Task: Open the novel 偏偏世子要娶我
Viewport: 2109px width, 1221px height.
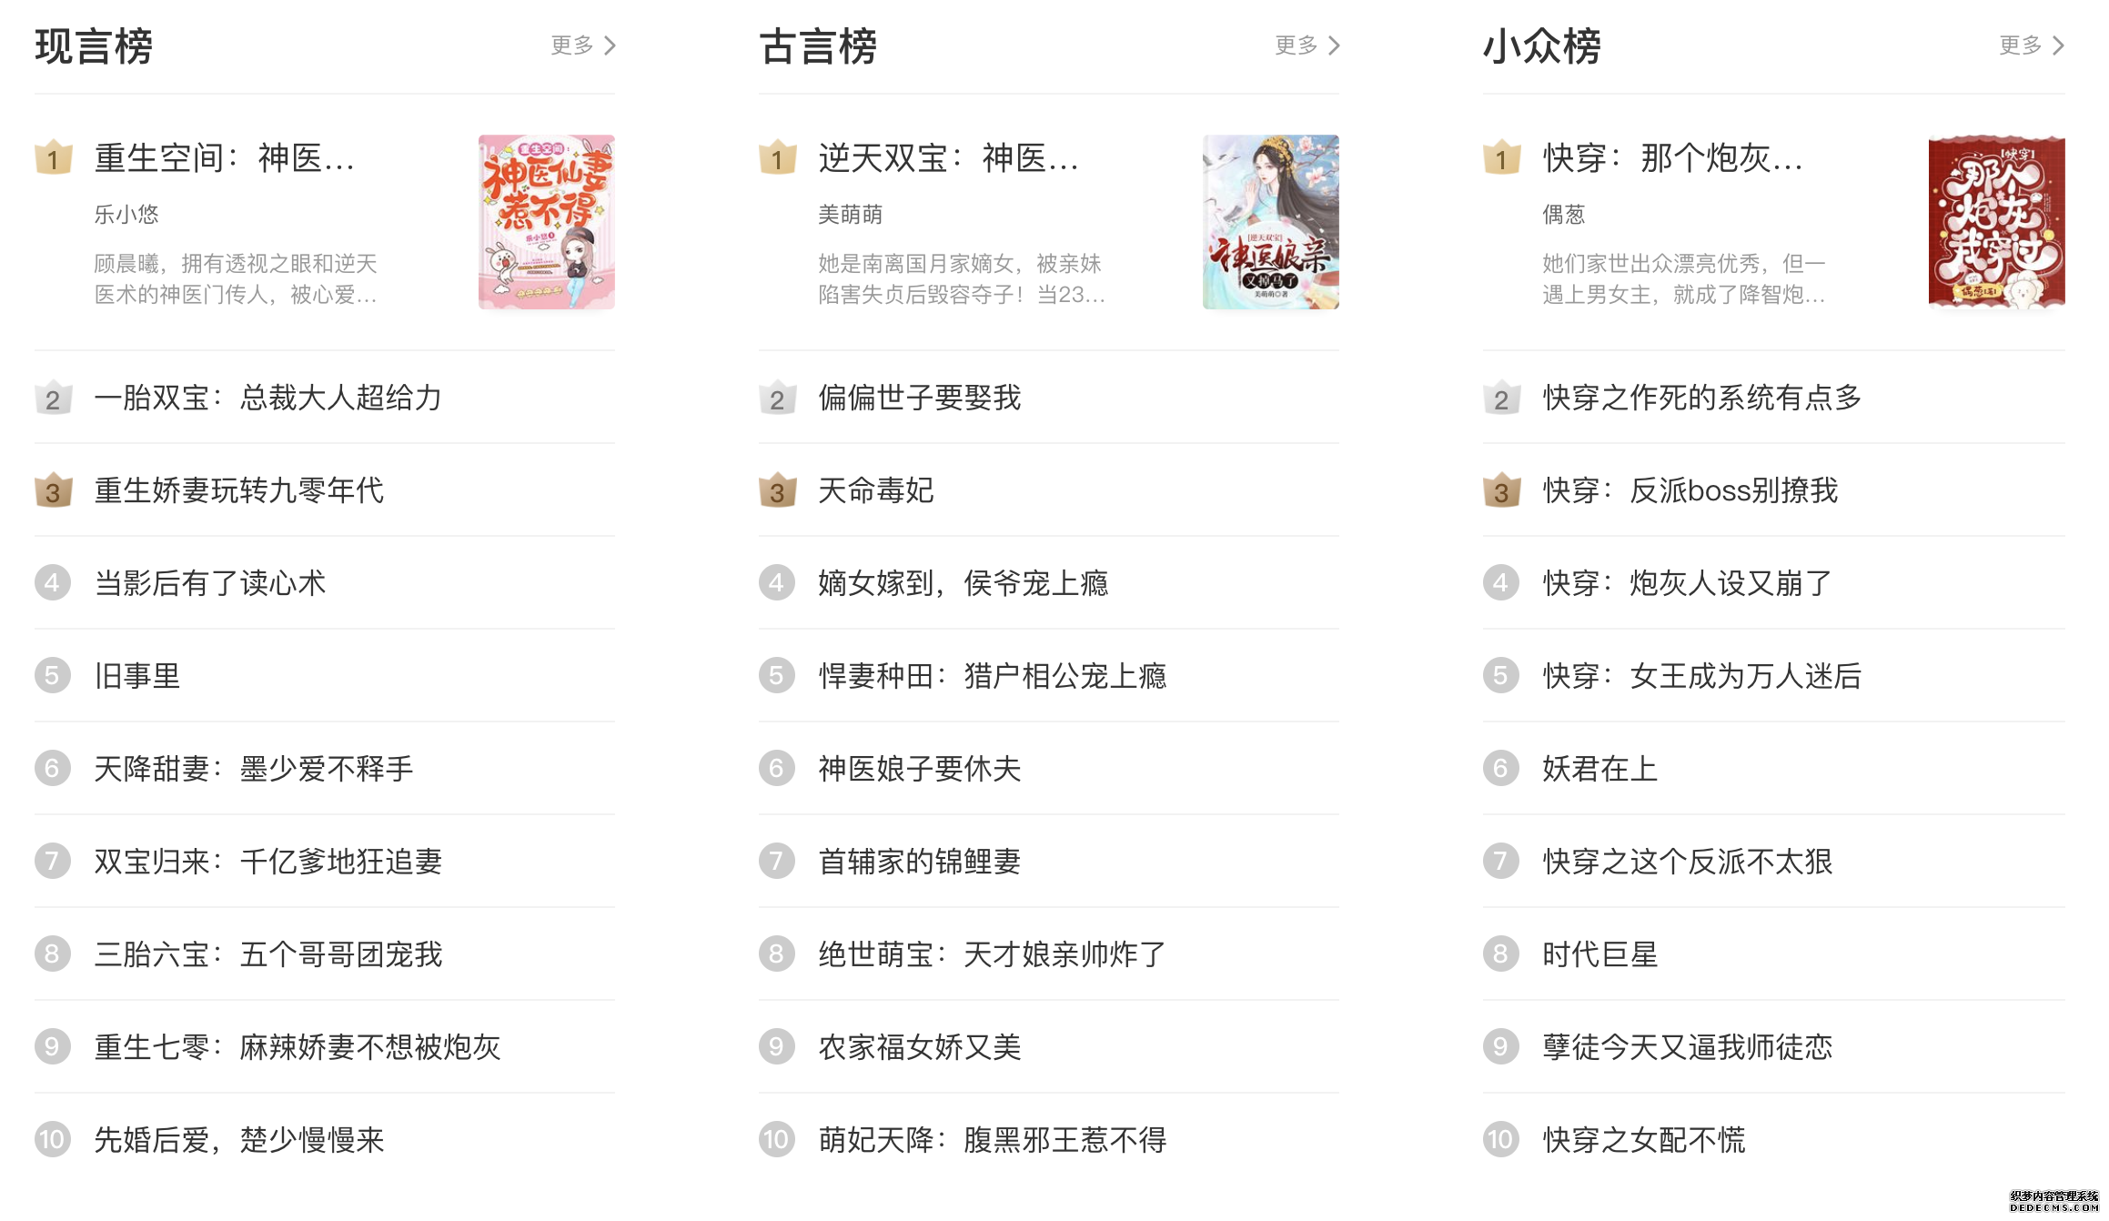Action: [x=920, y=399]
